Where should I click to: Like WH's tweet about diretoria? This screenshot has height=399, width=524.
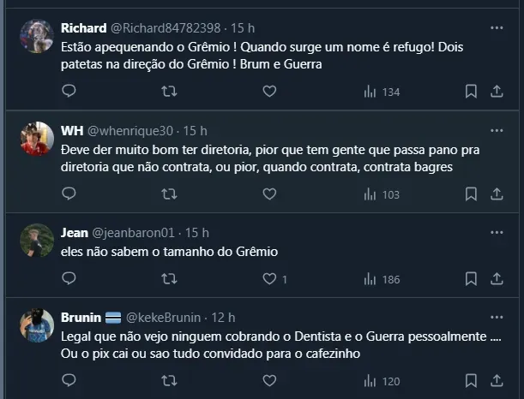[x=269, y=194]
